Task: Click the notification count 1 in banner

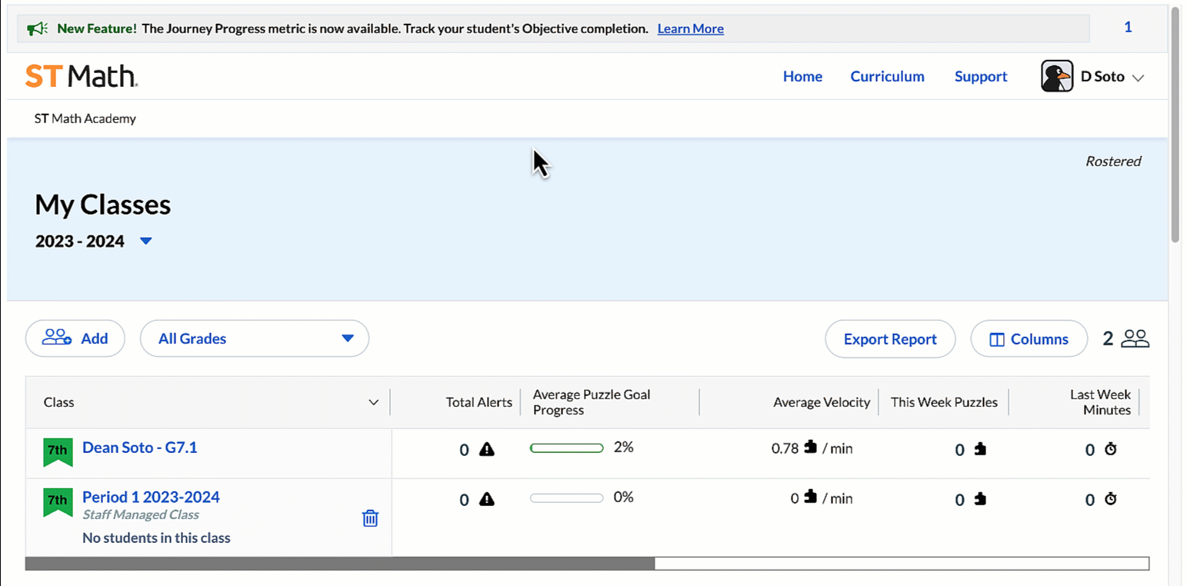Action: (1128, 27)
